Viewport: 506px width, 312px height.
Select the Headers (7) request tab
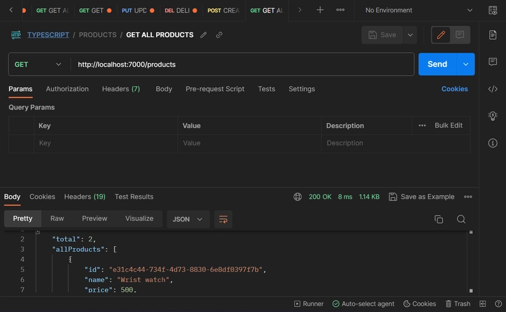click(x=121, y=89)
